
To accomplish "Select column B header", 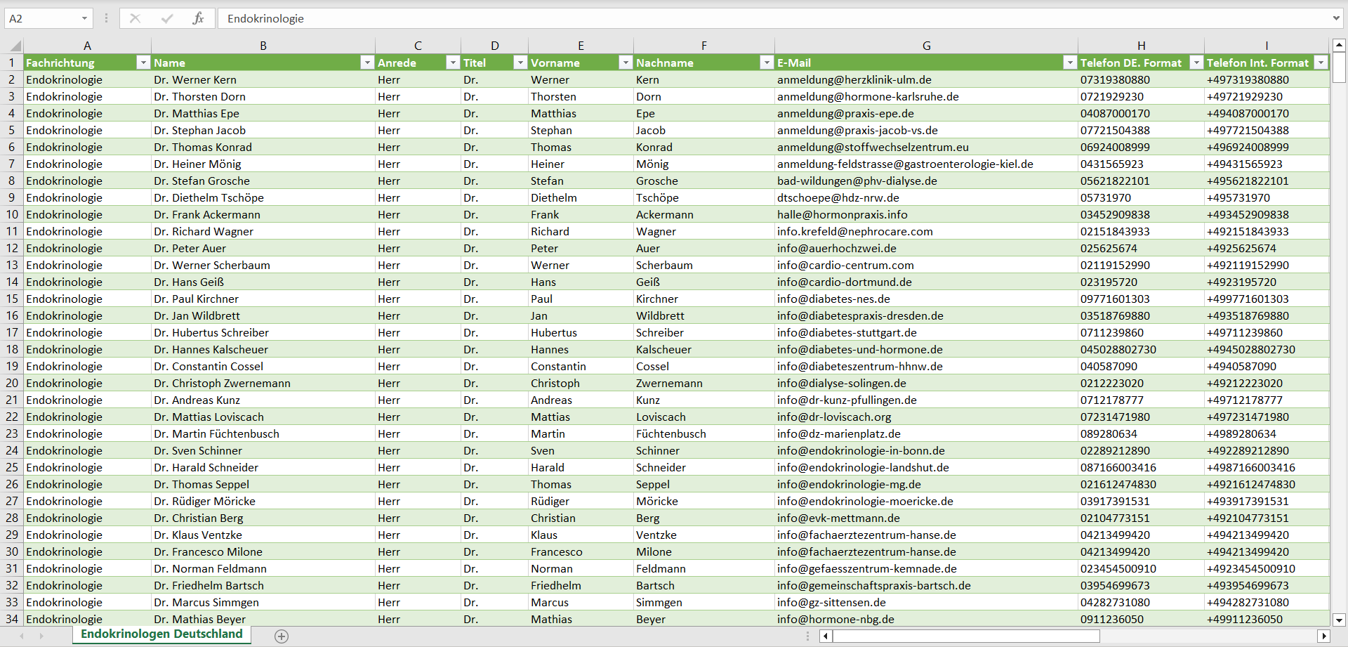I will coord(263,46).
